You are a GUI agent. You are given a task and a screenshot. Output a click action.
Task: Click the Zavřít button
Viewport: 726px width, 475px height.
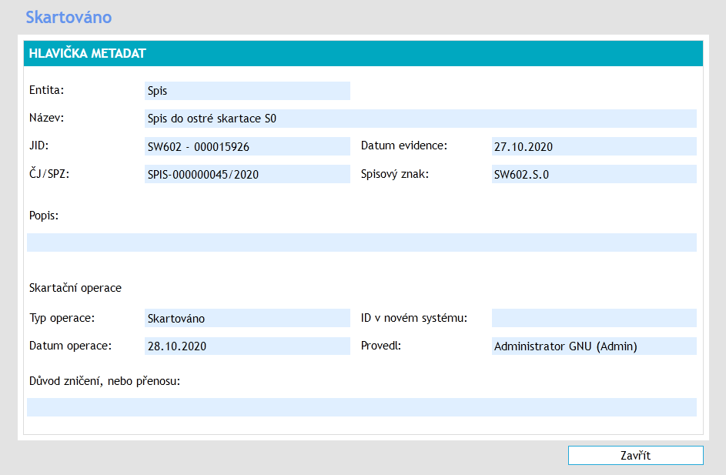(635, 456)
